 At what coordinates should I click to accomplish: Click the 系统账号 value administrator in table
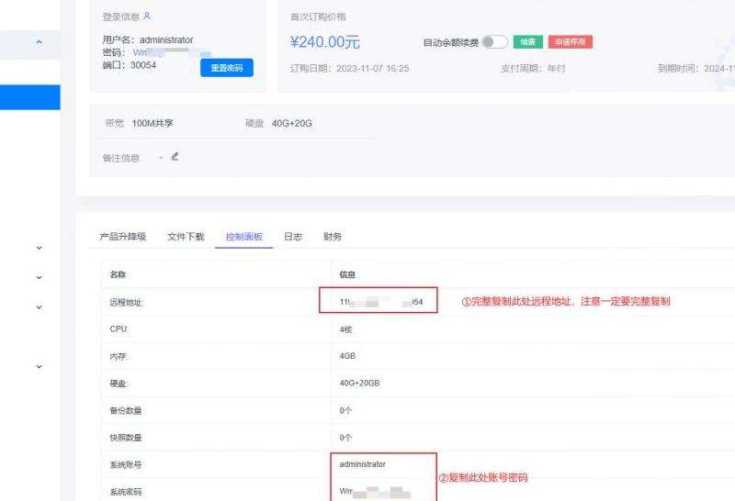362,464
